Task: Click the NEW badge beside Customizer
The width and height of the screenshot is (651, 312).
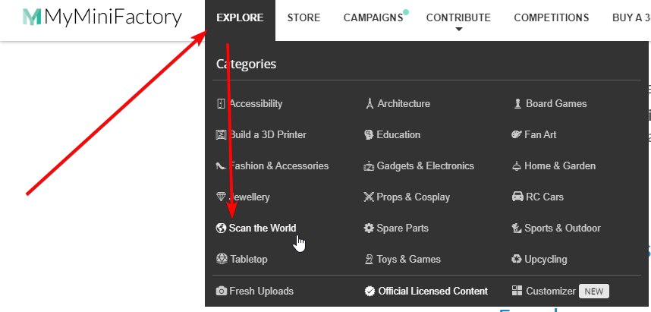Action: [x=593, y=292]
